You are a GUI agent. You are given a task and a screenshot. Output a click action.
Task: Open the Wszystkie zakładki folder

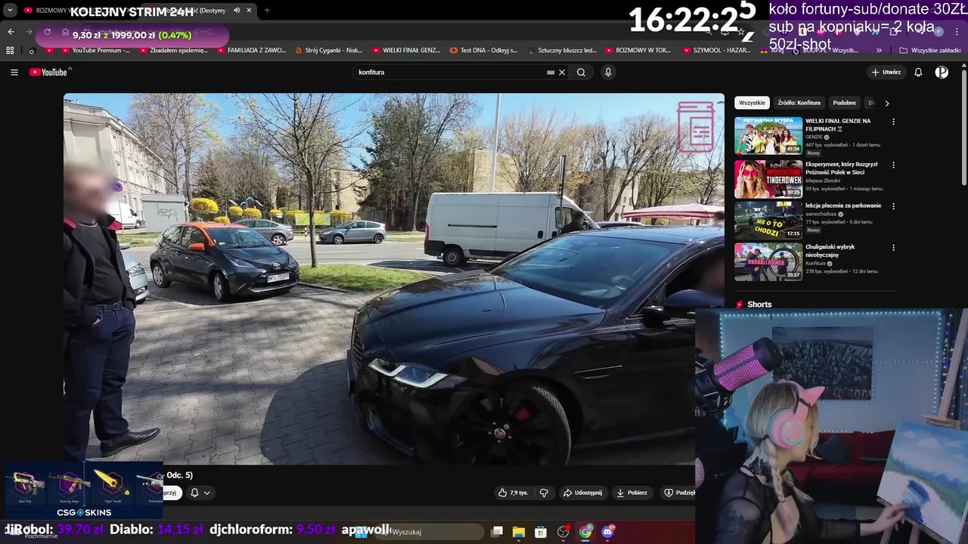[x=930, y=50]
